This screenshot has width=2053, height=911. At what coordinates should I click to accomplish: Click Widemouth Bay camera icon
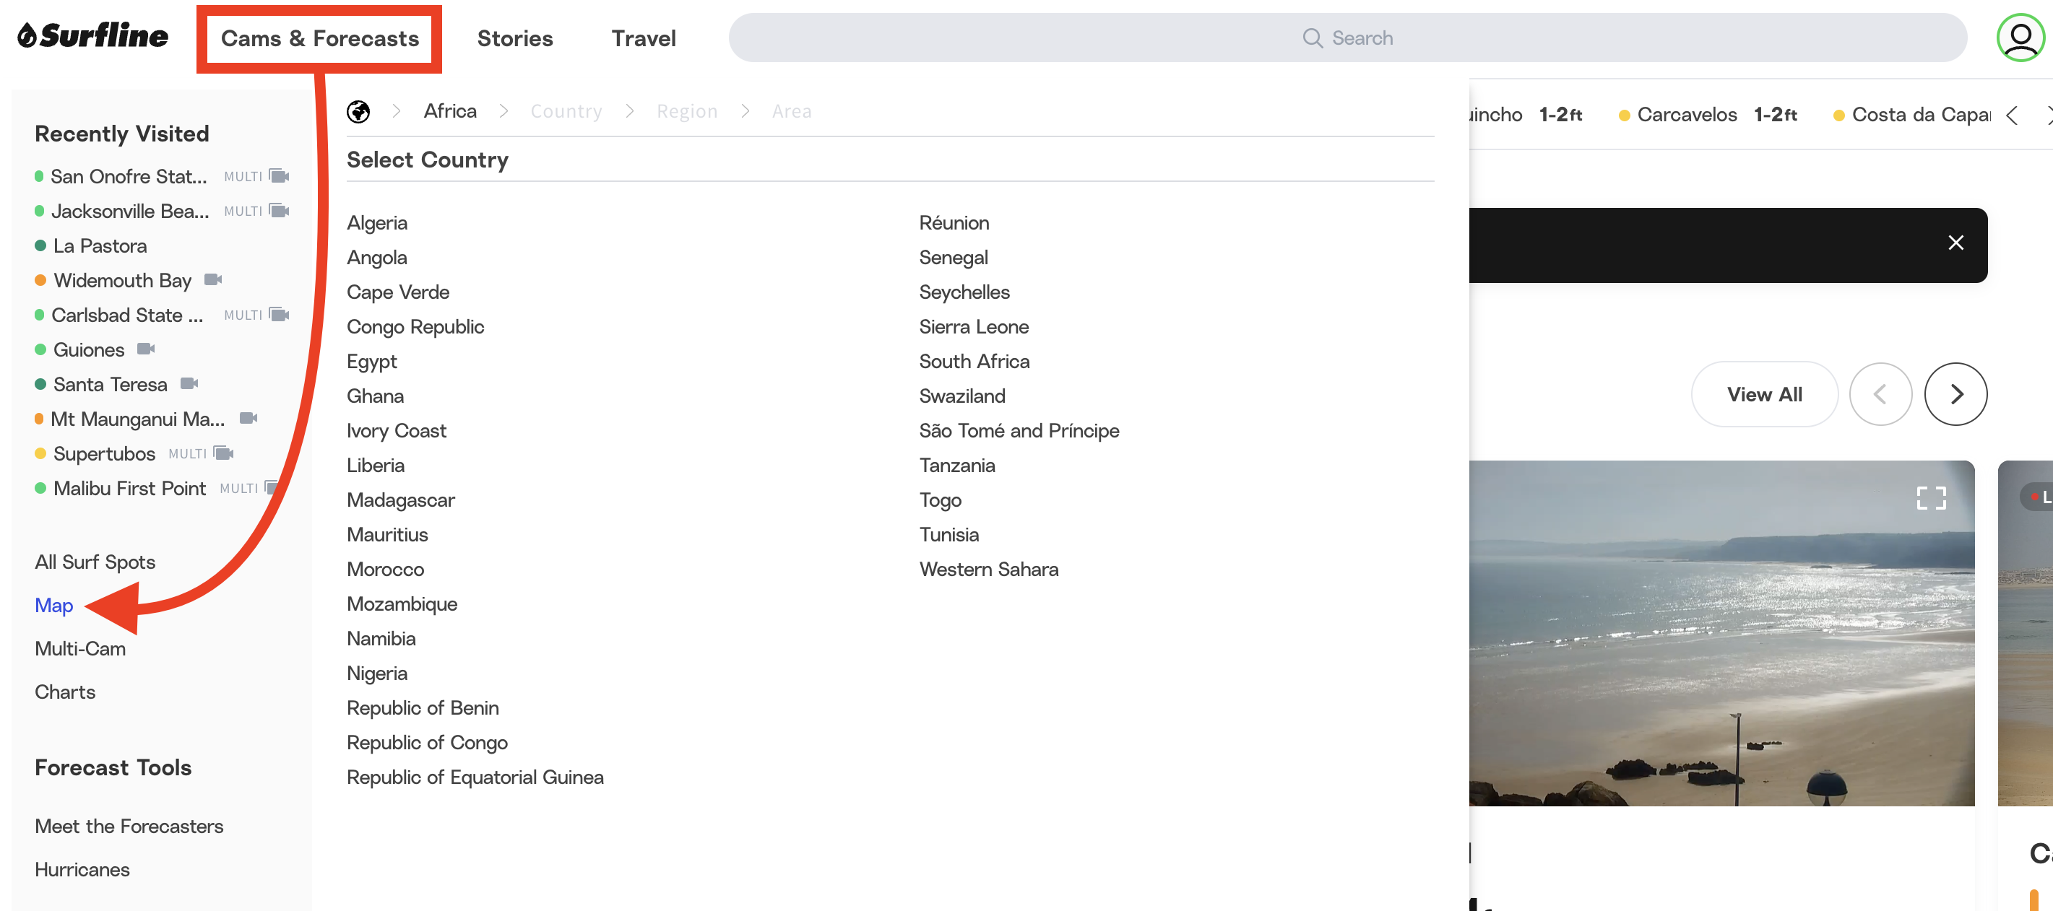tap(213, 279)
